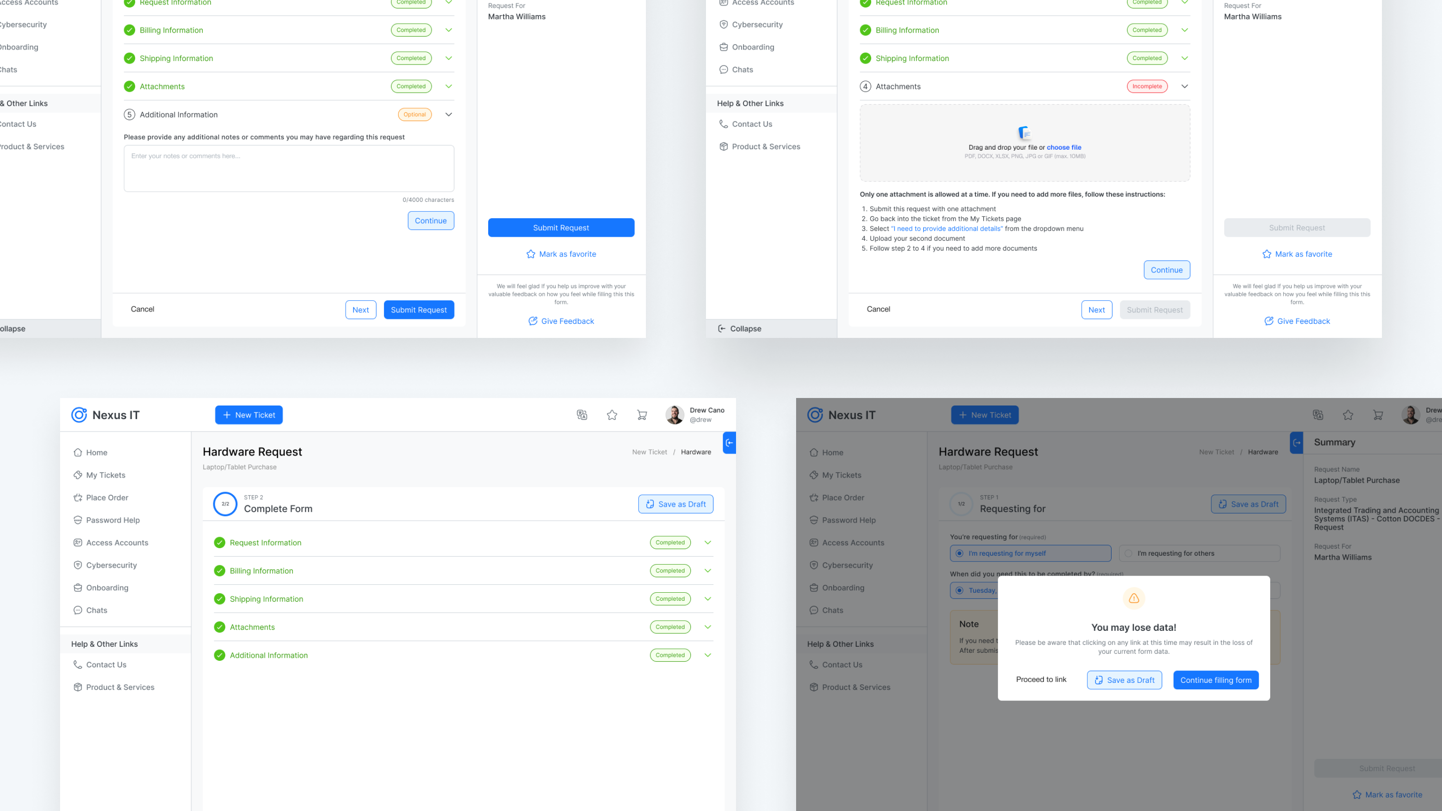This screenshot has width=1442, height=811.
Task: Open Contact Us under Help & Other Links
Action: 106,664
